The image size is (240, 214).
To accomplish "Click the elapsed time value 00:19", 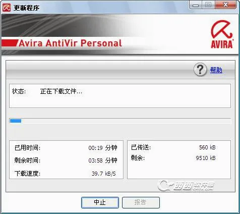I will tap(95, 148).
